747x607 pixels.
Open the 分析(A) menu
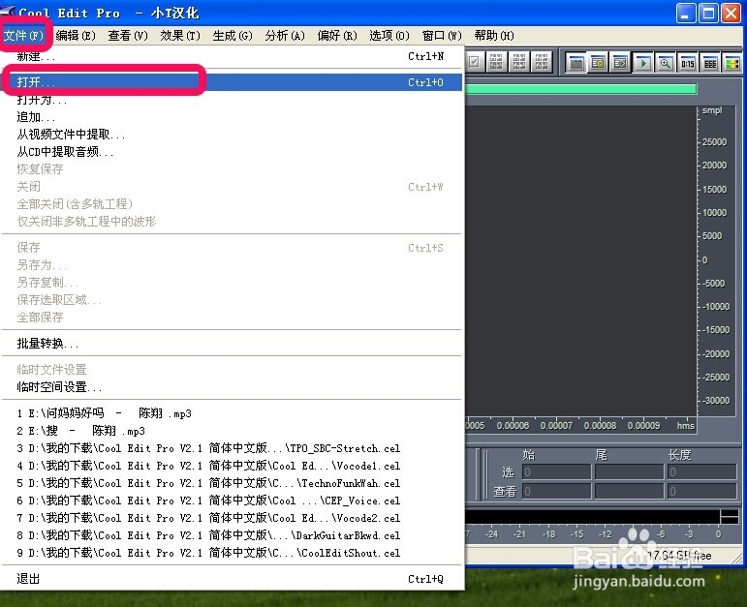point(285,35)
